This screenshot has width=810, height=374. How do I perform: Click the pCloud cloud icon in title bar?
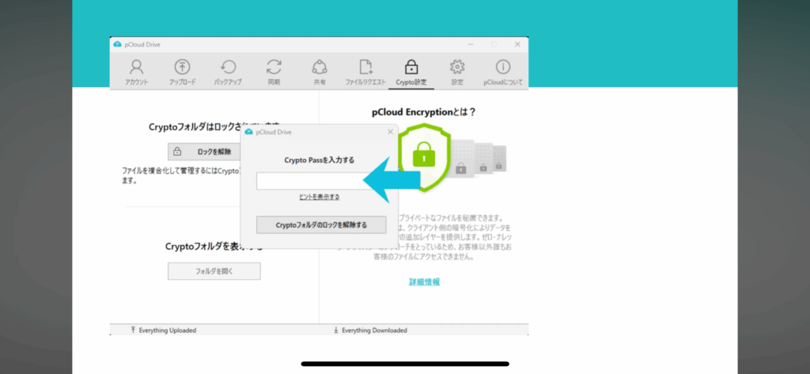pos(117,44)
